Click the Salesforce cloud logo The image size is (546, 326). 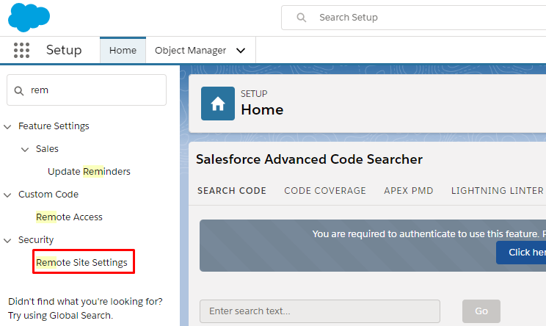29,18
